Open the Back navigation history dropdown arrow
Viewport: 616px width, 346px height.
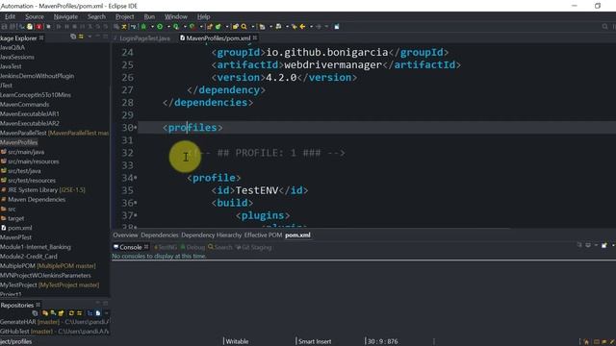point(311,27)
